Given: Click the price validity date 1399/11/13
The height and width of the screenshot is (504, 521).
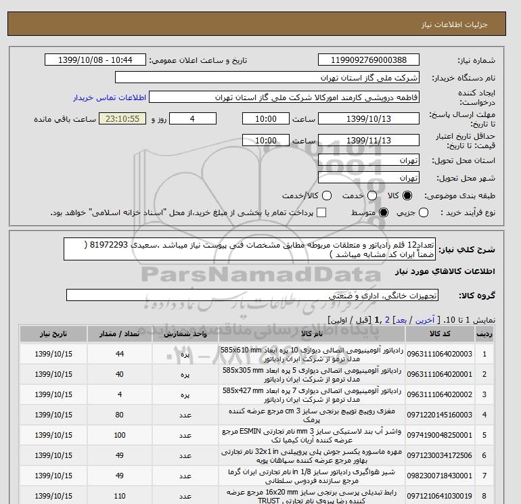Looking at the screenshot, I should (369, 140).
